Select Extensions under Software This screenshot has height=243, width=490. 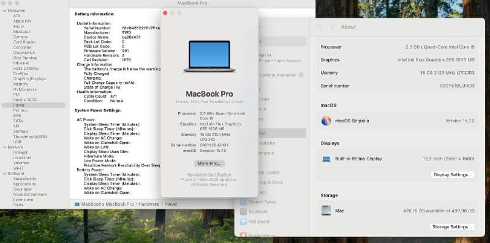tap(23, 200)
